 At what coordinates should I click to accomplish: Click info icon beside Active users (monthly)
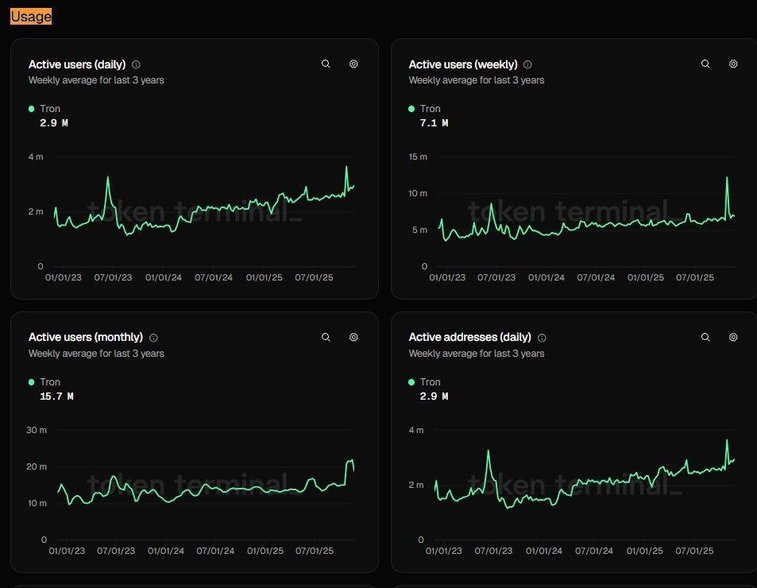click(153, 337)
